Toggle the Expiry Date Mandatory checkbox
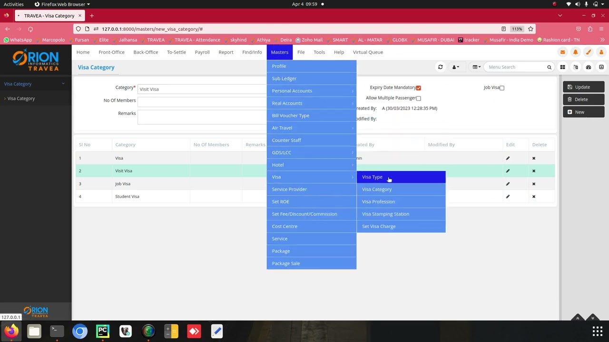 pyautogui.click(x=418, y=88)
